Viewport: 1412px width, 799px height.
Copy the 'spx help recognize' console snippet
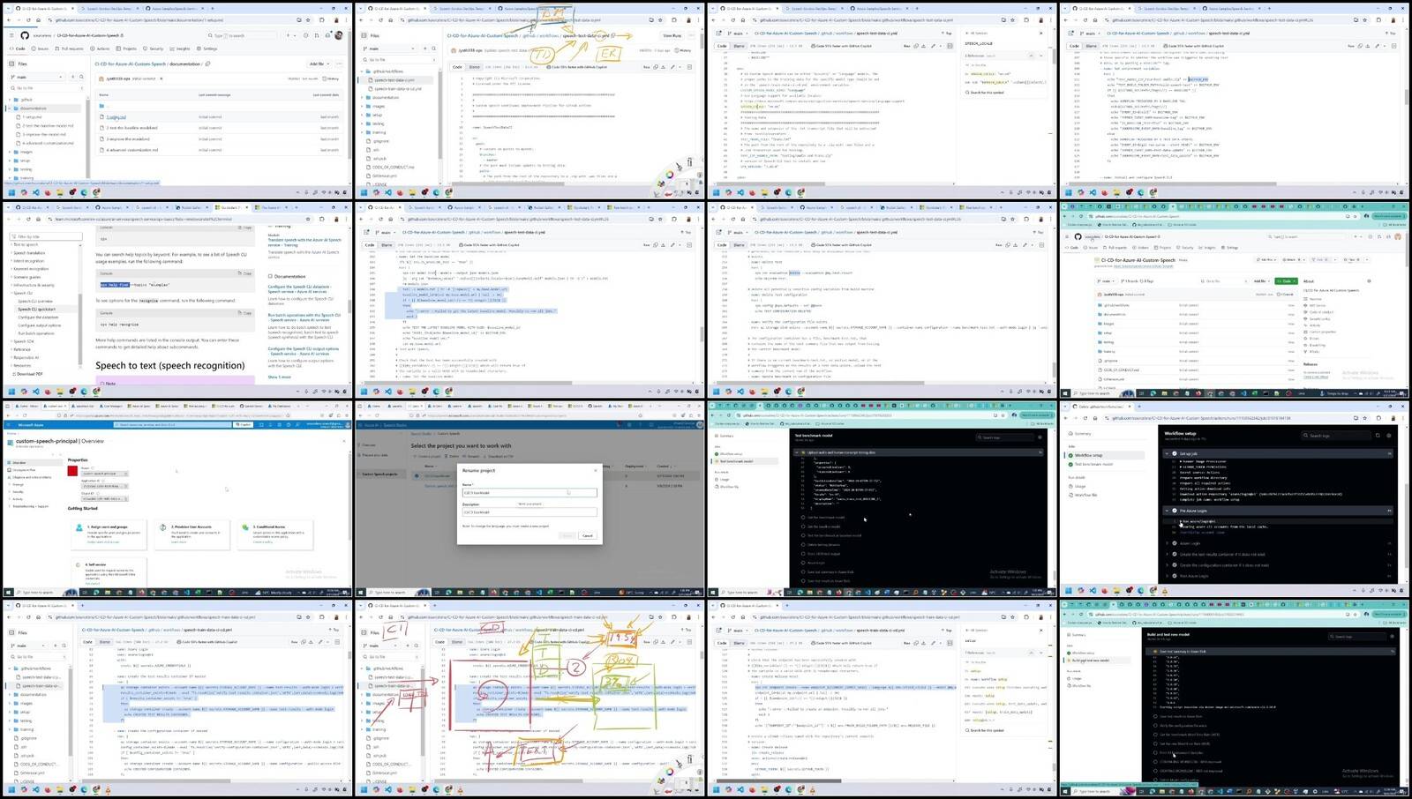[x=246, y=313]
